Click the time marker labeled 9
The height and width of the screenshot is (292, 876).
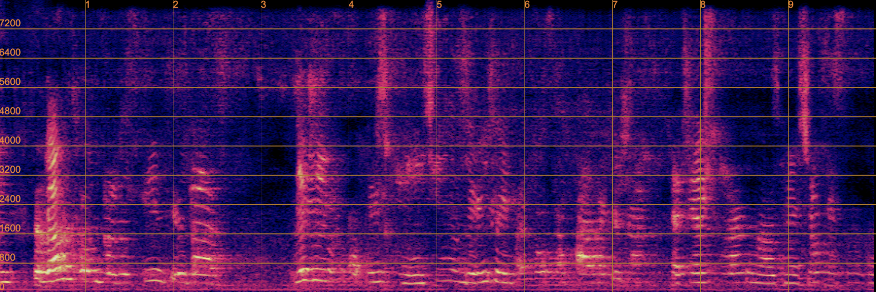pyautogui.click(x=791, y=5)
